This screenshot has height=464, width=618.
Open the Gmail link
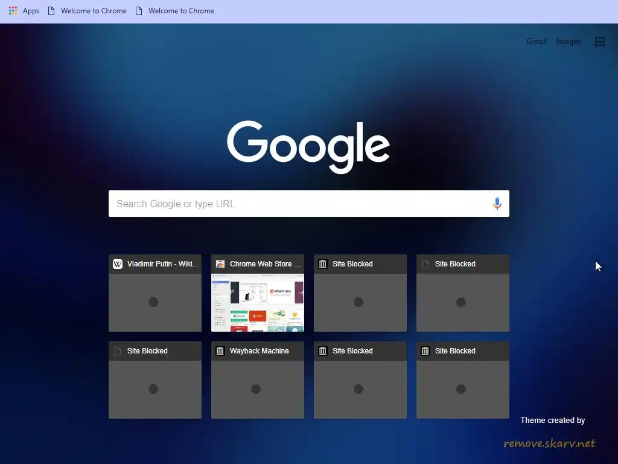coord(537,42)
